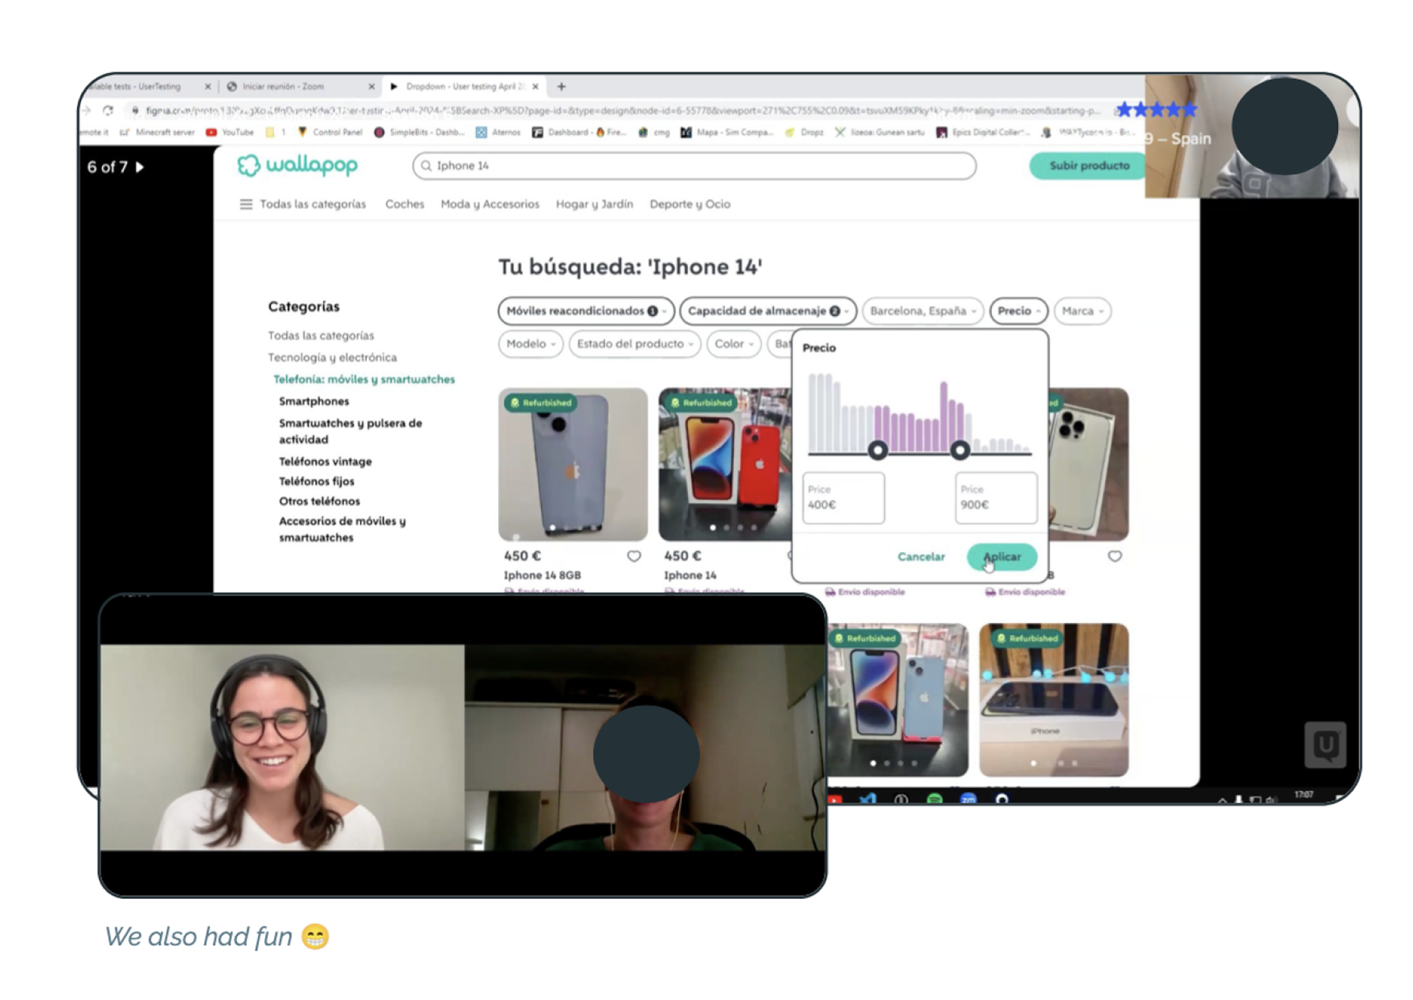Expand the Marca filter dropdown
The image size is (1413, 1000).
1082,311
